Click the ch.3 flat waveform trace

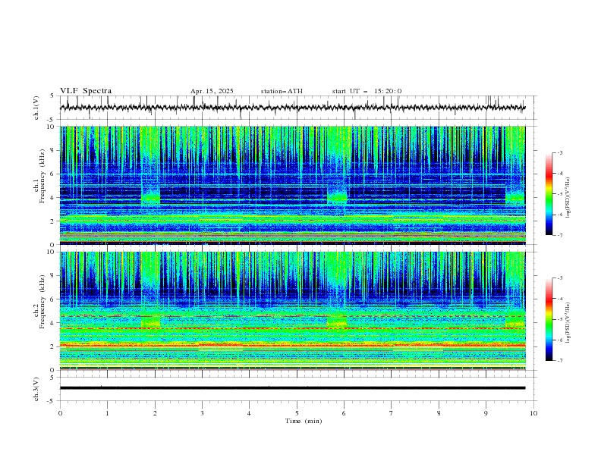coord(293,388)
